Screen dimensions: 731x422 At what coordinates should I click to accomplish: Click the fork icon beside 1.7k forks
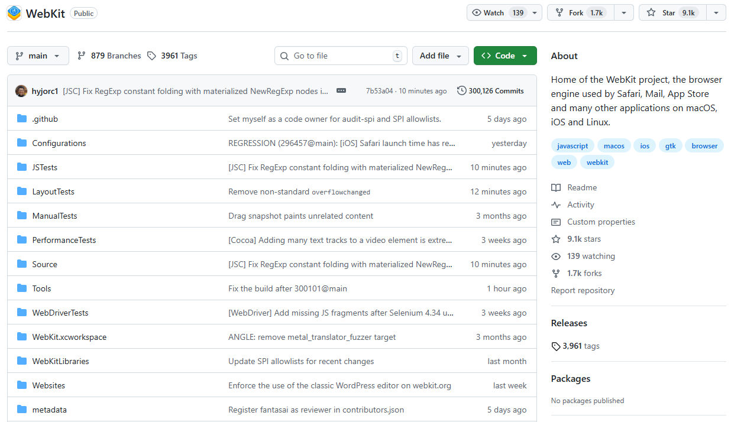click(x=556, y=273)
